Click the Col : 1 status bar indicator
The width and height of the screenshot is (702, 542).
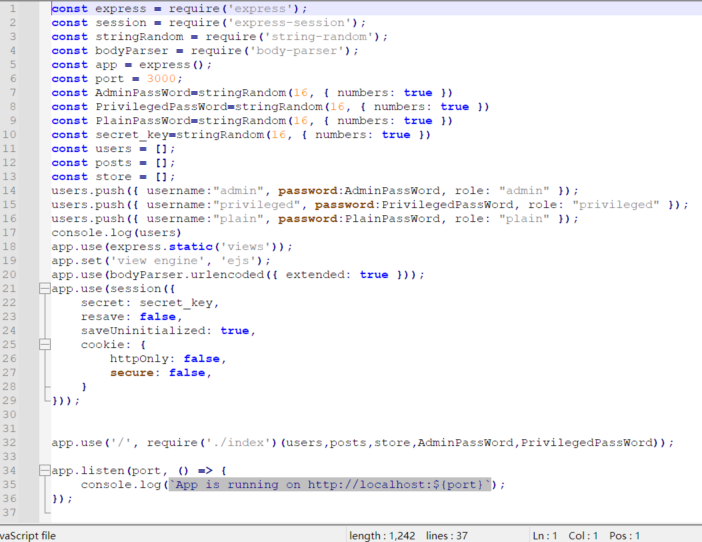coord(583,535)
